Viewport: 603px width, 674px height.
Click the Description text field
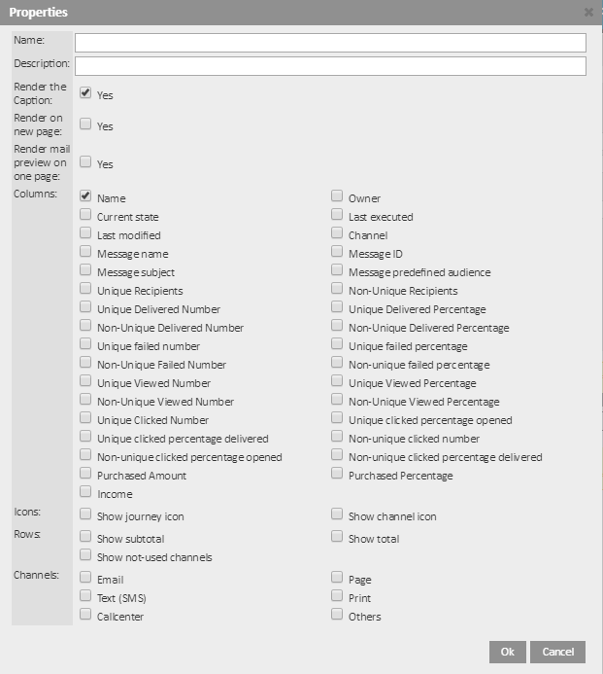(330, 66)
